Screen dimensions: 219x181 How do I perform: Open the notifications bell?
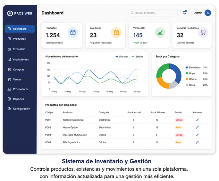184,13
